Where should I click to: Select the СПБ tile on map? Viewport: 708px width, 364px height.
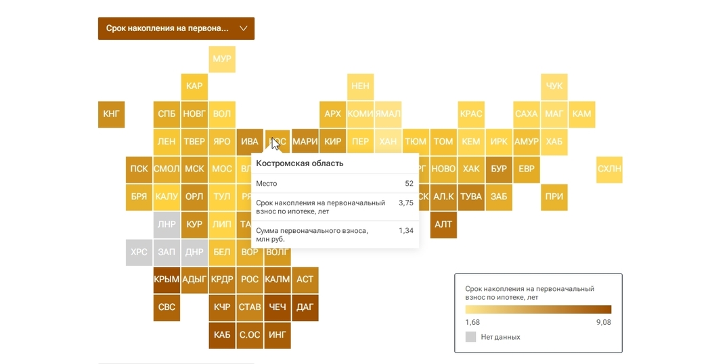click(167, 114)
